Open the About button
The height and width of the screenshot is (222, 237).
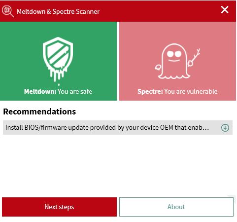point(176,207)
